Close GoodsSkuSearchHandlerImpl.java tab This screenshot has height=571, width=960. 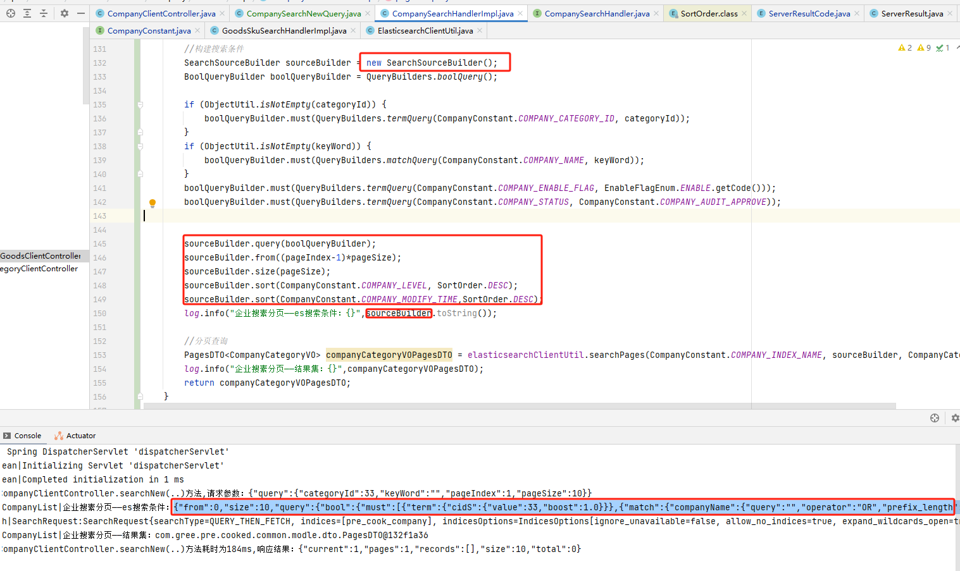click(353, 30)
